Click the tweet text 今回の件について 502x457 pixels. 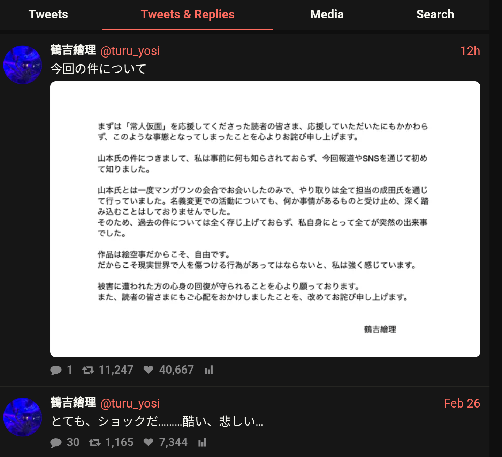[x=98, y=69]
